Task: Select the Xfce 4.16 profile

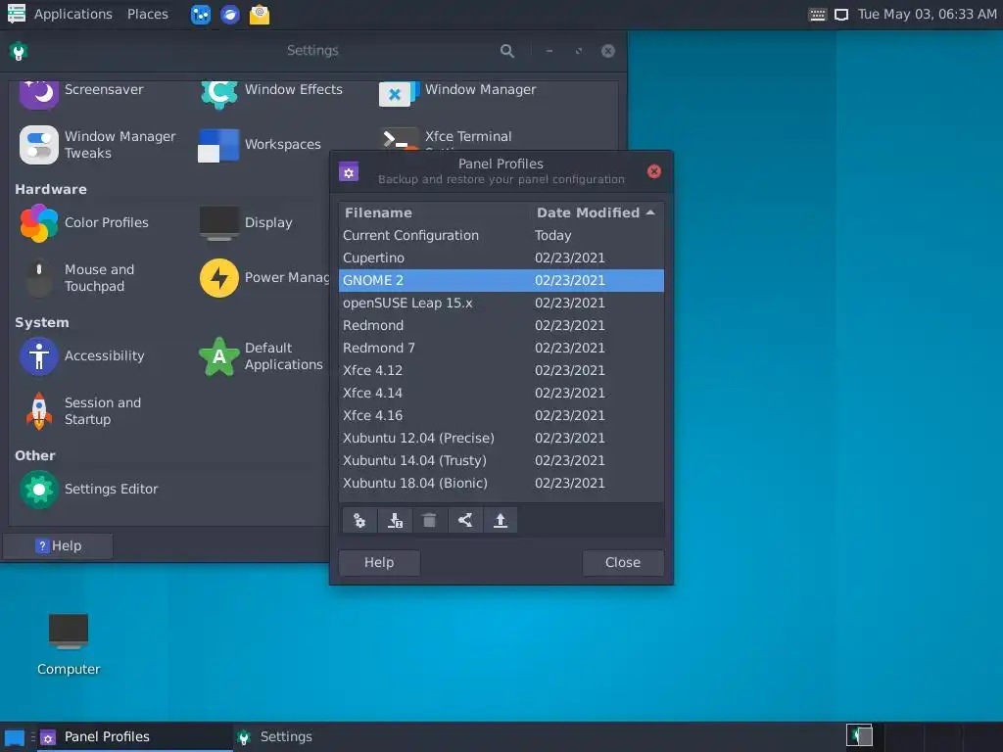Action: [501, 415]
